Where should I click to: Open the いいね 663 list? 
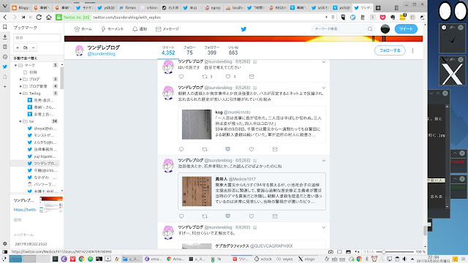(x=233, y=50)
